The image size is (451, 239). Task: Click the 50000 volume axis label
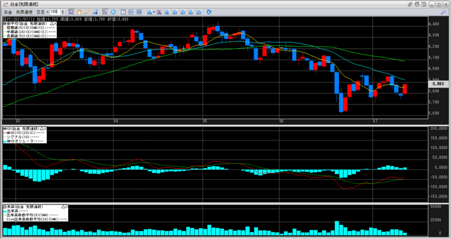(x=436, y=206)
